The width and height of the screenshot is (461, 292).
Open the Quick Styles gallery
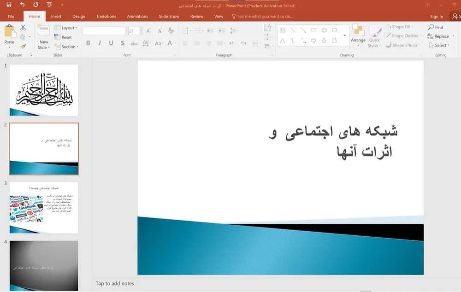point(374,36)
